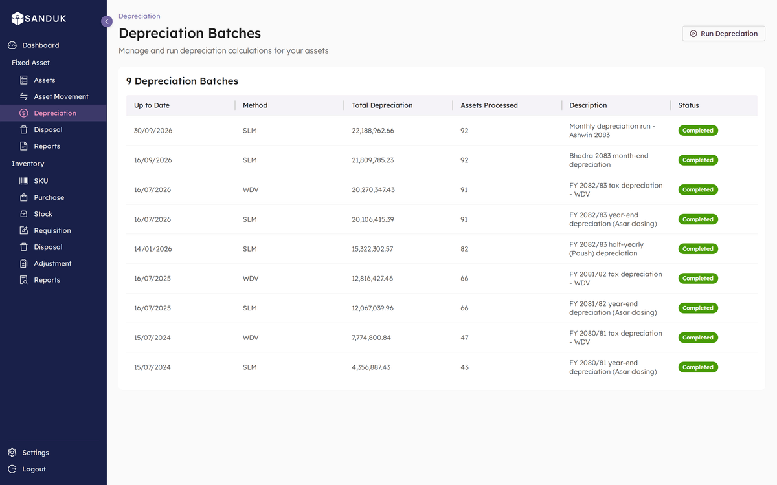Click FY 2082/83 half-yearly Poush description
This screenshot has height=485, width=777.
point(606,249)
